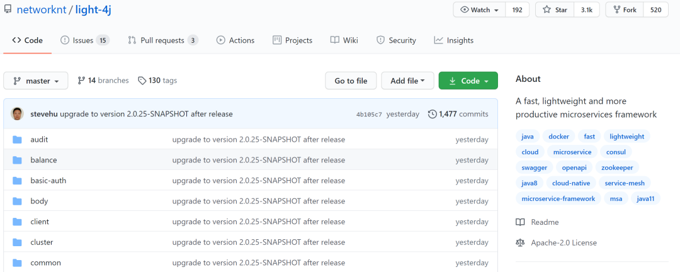
Task: Click the commits history clock icon
Action: point(433,114)
